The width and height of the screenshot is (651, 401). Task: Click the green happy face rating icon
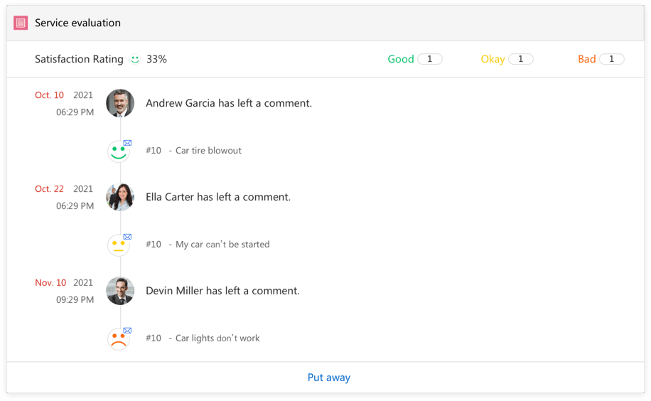click(118, 151)
